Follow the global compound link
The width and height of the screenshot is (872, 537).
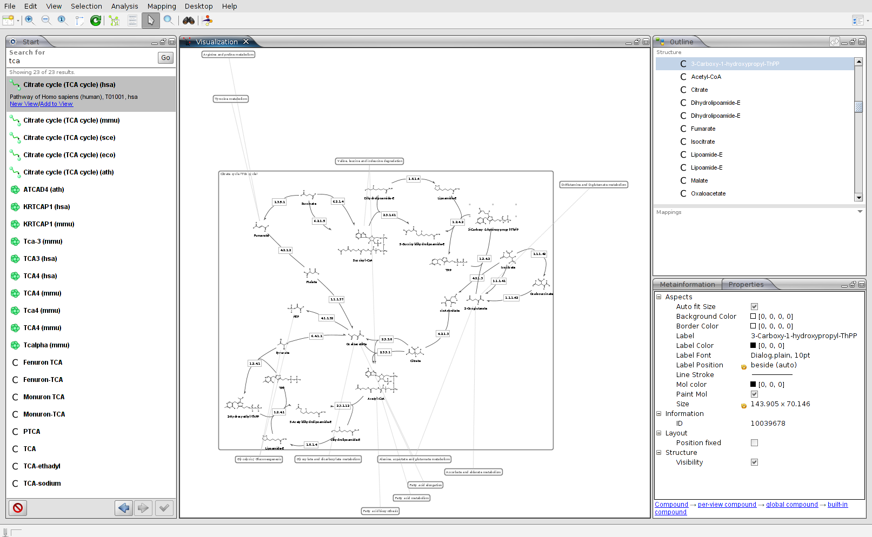point(791,505)
